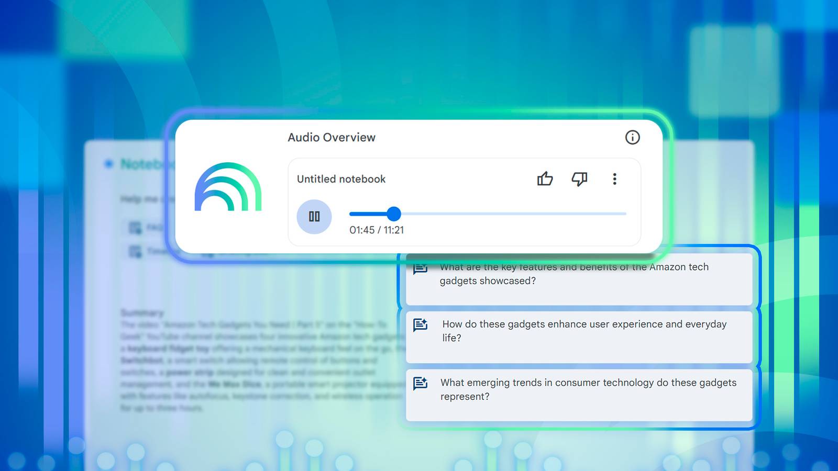Open the Audio Overview info icon

[632, 138]
